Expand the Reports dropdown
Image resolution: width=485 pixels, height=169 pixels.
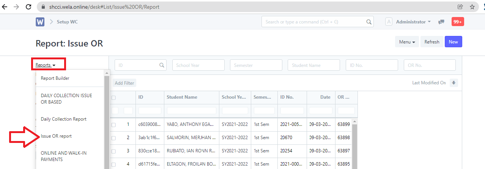46,65
